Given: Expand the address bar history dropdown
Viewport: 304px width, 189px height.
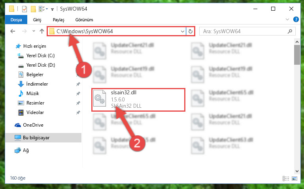Looking at the screenshot, I should click(x=182, y=31).
